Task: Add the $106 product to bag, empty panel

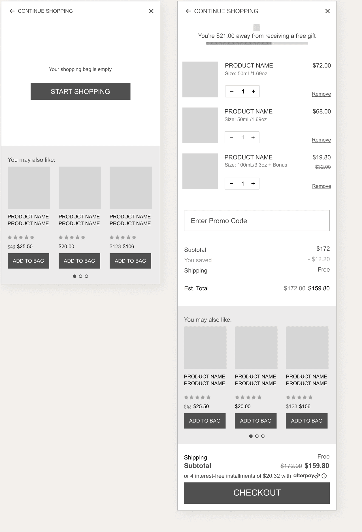Action: 130,261
